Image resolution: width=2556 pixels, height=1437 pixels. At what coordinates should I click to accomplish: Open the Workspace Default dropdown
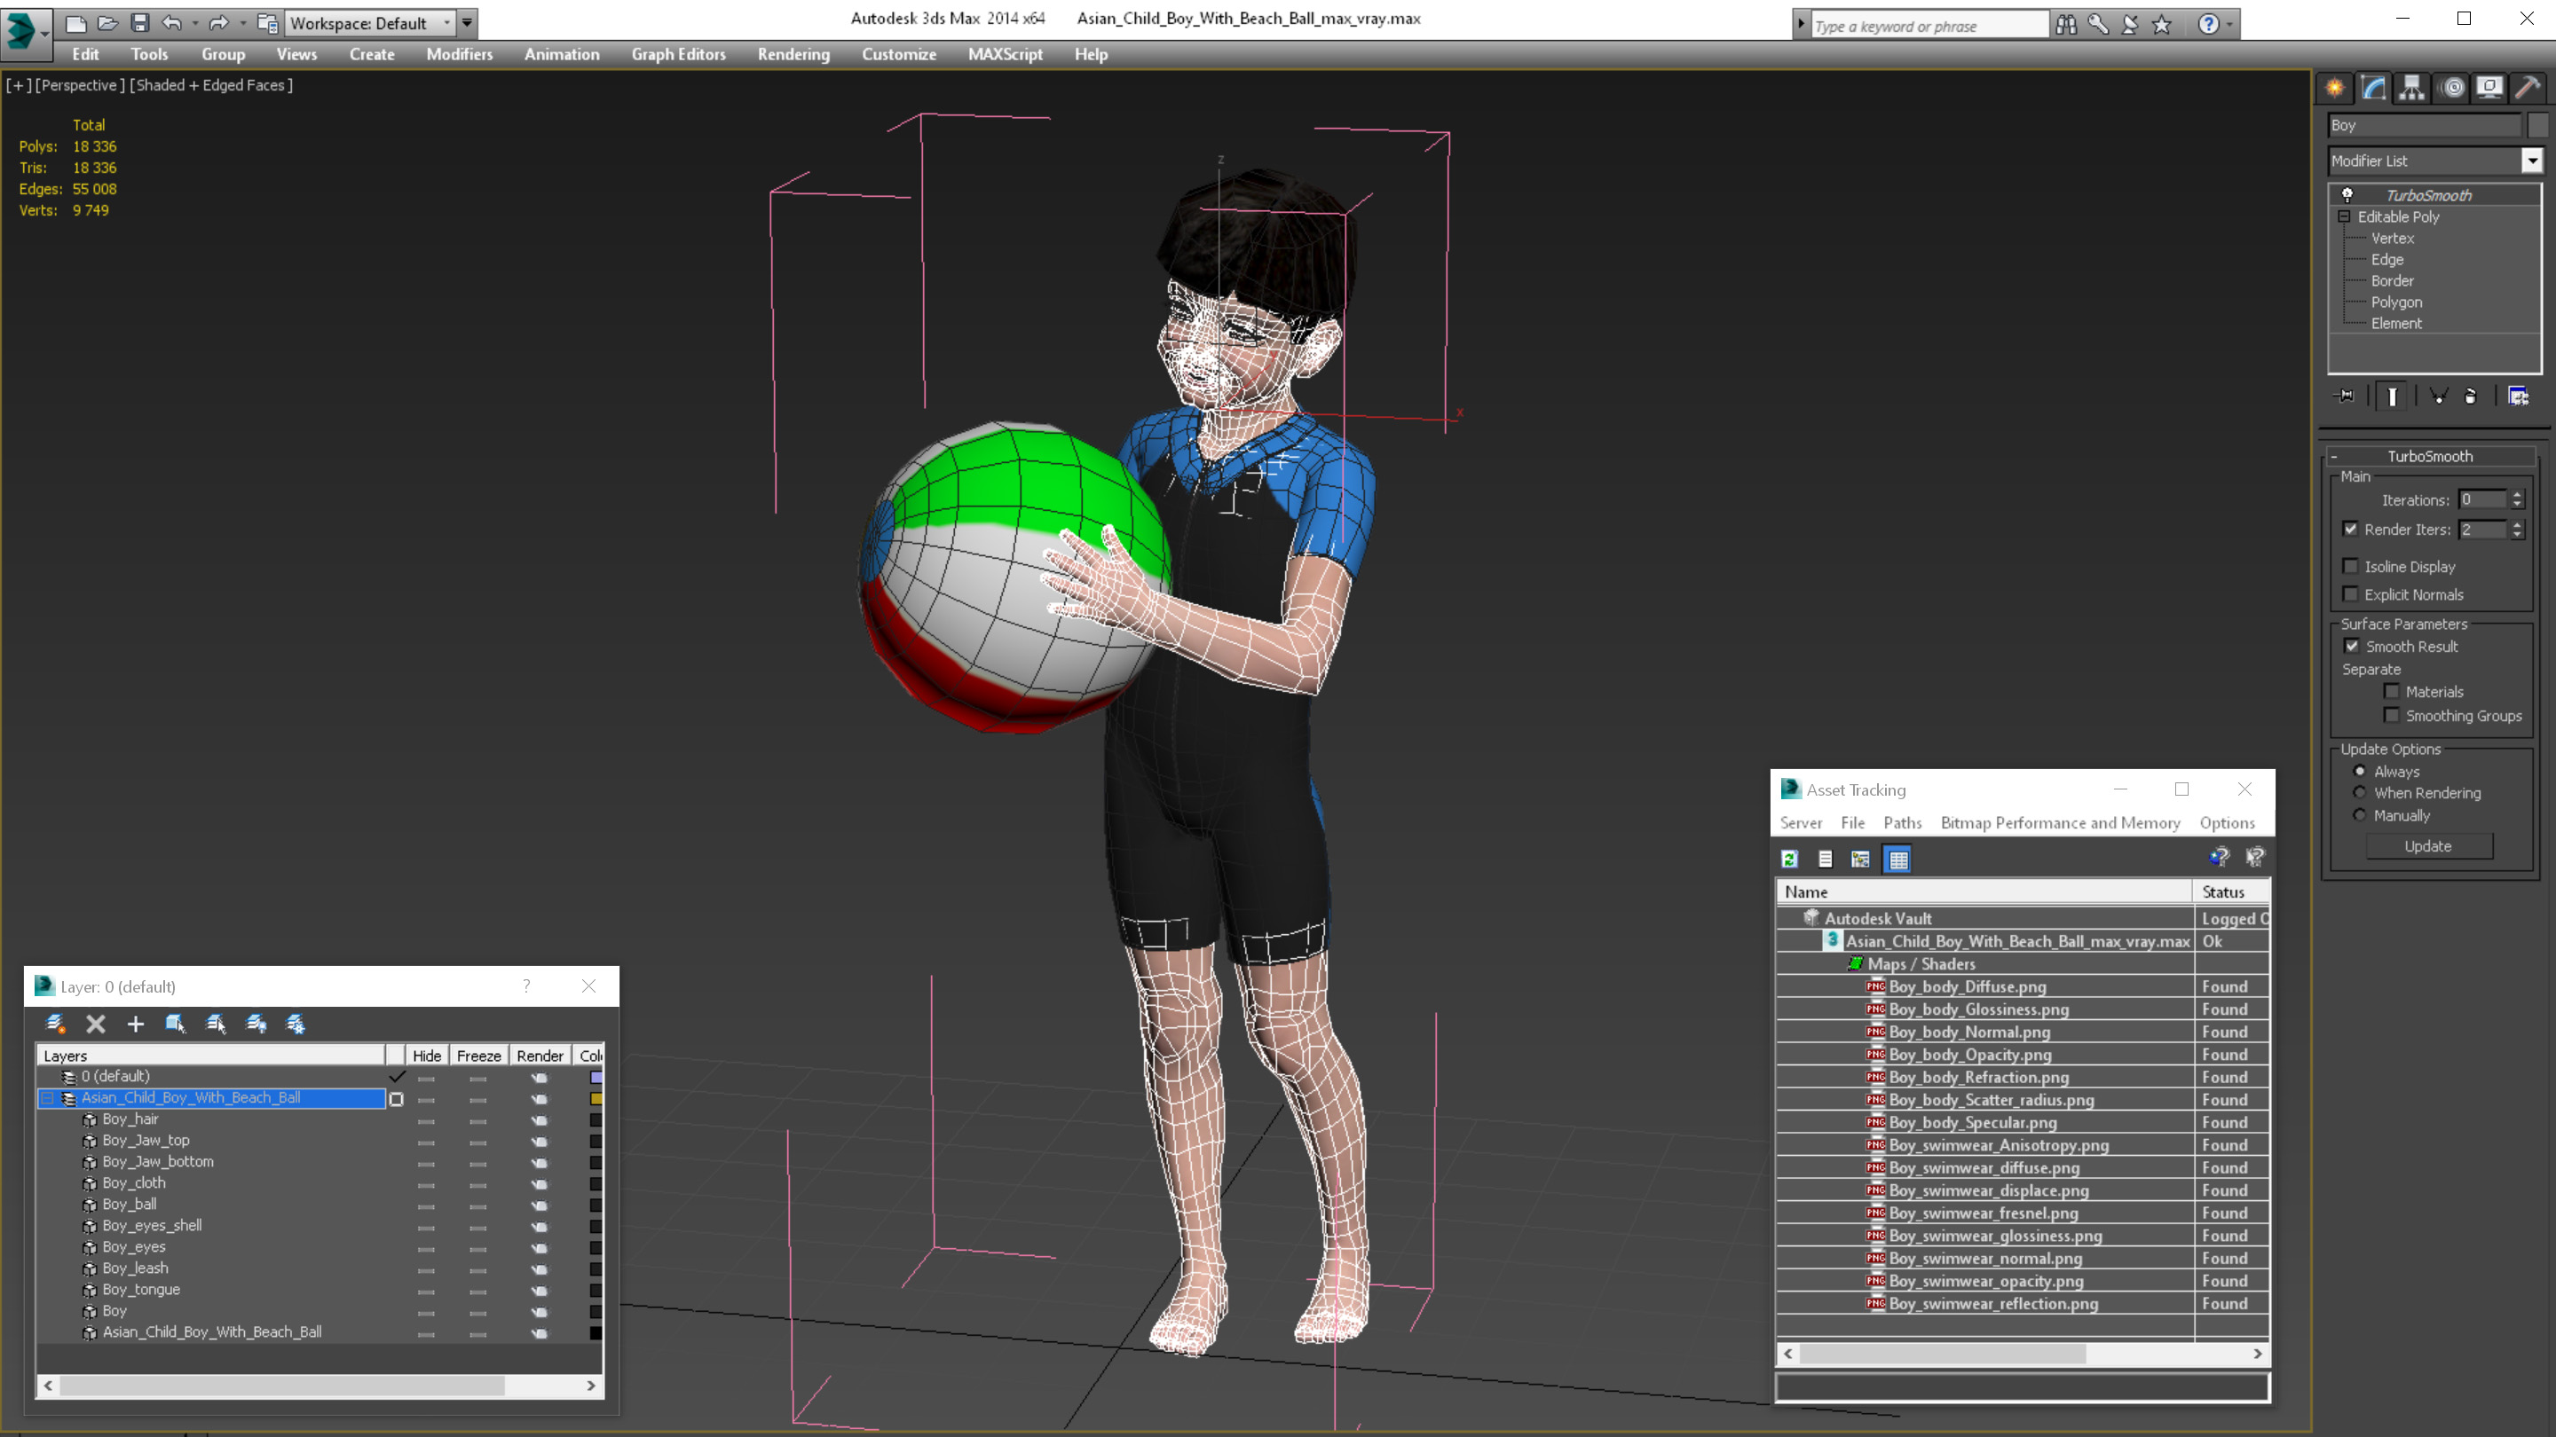point(447,23)
